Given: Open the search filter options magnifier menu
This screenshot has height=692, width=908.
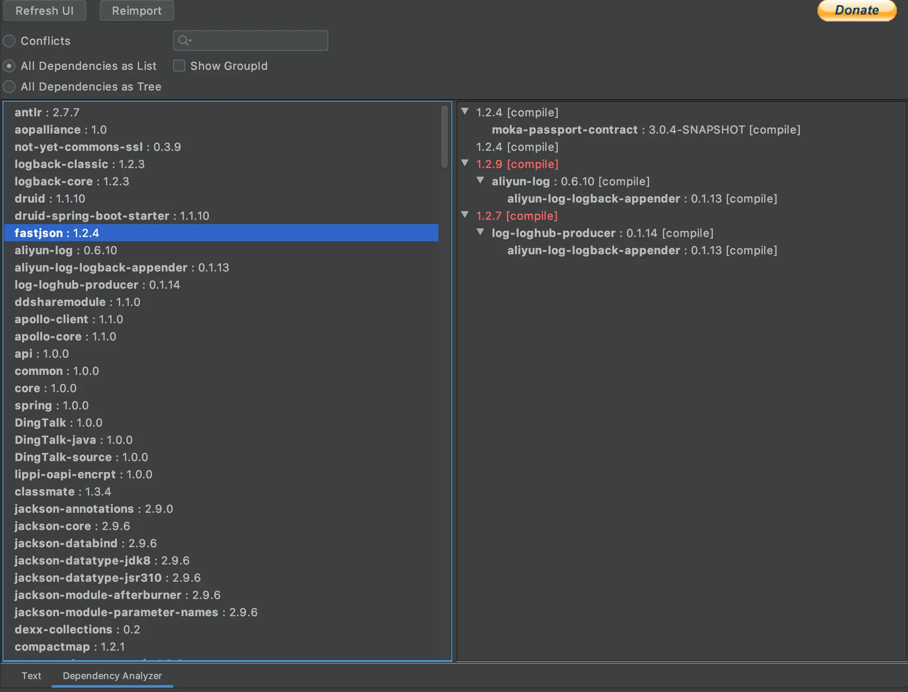Looking at the screenshot, I should [x=184, y=40].
